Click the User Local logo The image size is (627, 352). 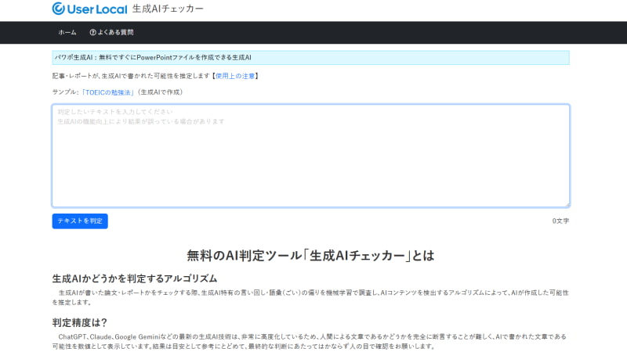(89, 9)
